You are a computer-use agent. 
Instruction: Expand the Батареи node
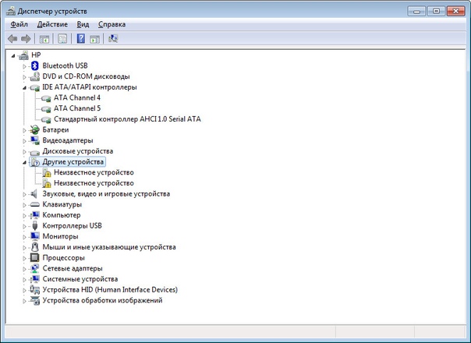click(24, 130)
